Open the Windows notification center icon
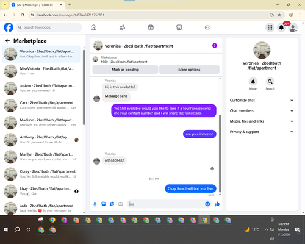 tap(297, 229)
